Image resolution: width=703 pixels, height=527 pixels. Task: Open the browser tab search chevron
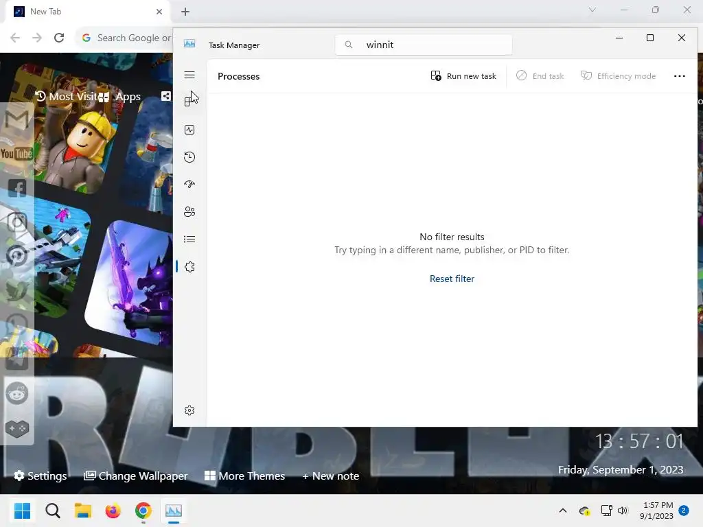point(592,10)
